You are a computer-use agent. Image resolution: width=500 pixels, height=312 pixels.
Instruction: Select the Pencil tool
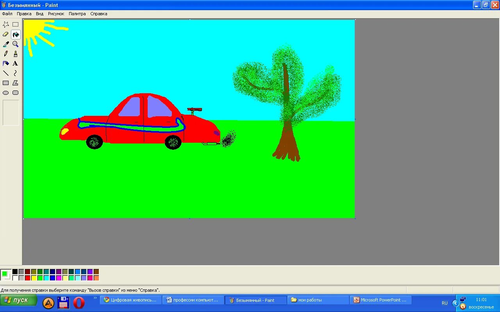click(6, 54)
